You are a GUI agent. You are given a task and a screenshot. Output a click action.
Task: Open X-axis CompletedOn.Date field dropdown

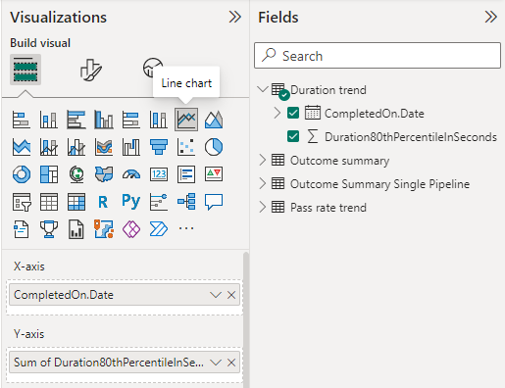coord(216,295)
